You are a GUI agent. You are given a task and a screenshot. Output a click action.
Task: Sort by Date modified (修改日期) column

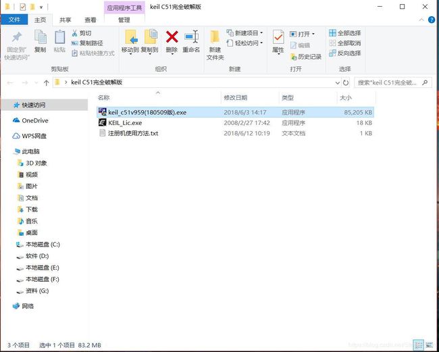pyautogui.click(x=250, y=98)
